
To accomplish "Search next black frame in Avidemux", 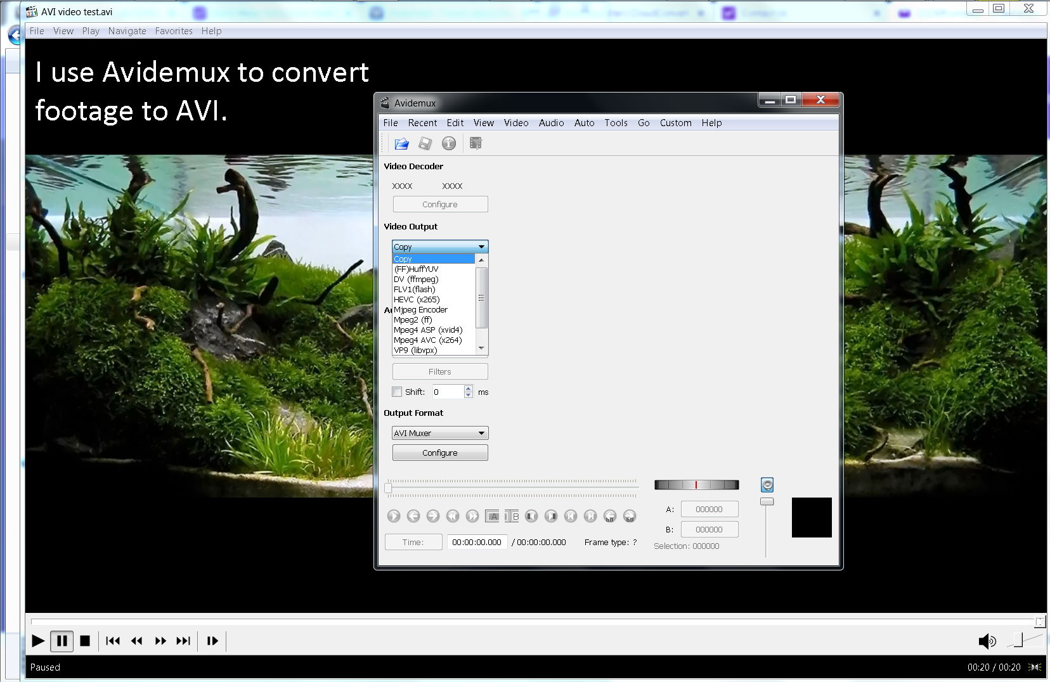I will tap(551, 516).
